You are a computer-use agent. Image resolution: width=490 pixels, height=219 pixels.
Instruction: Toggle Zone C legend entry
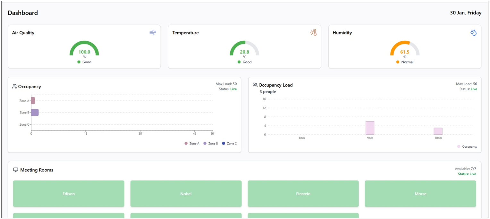(x=229, y=144)
